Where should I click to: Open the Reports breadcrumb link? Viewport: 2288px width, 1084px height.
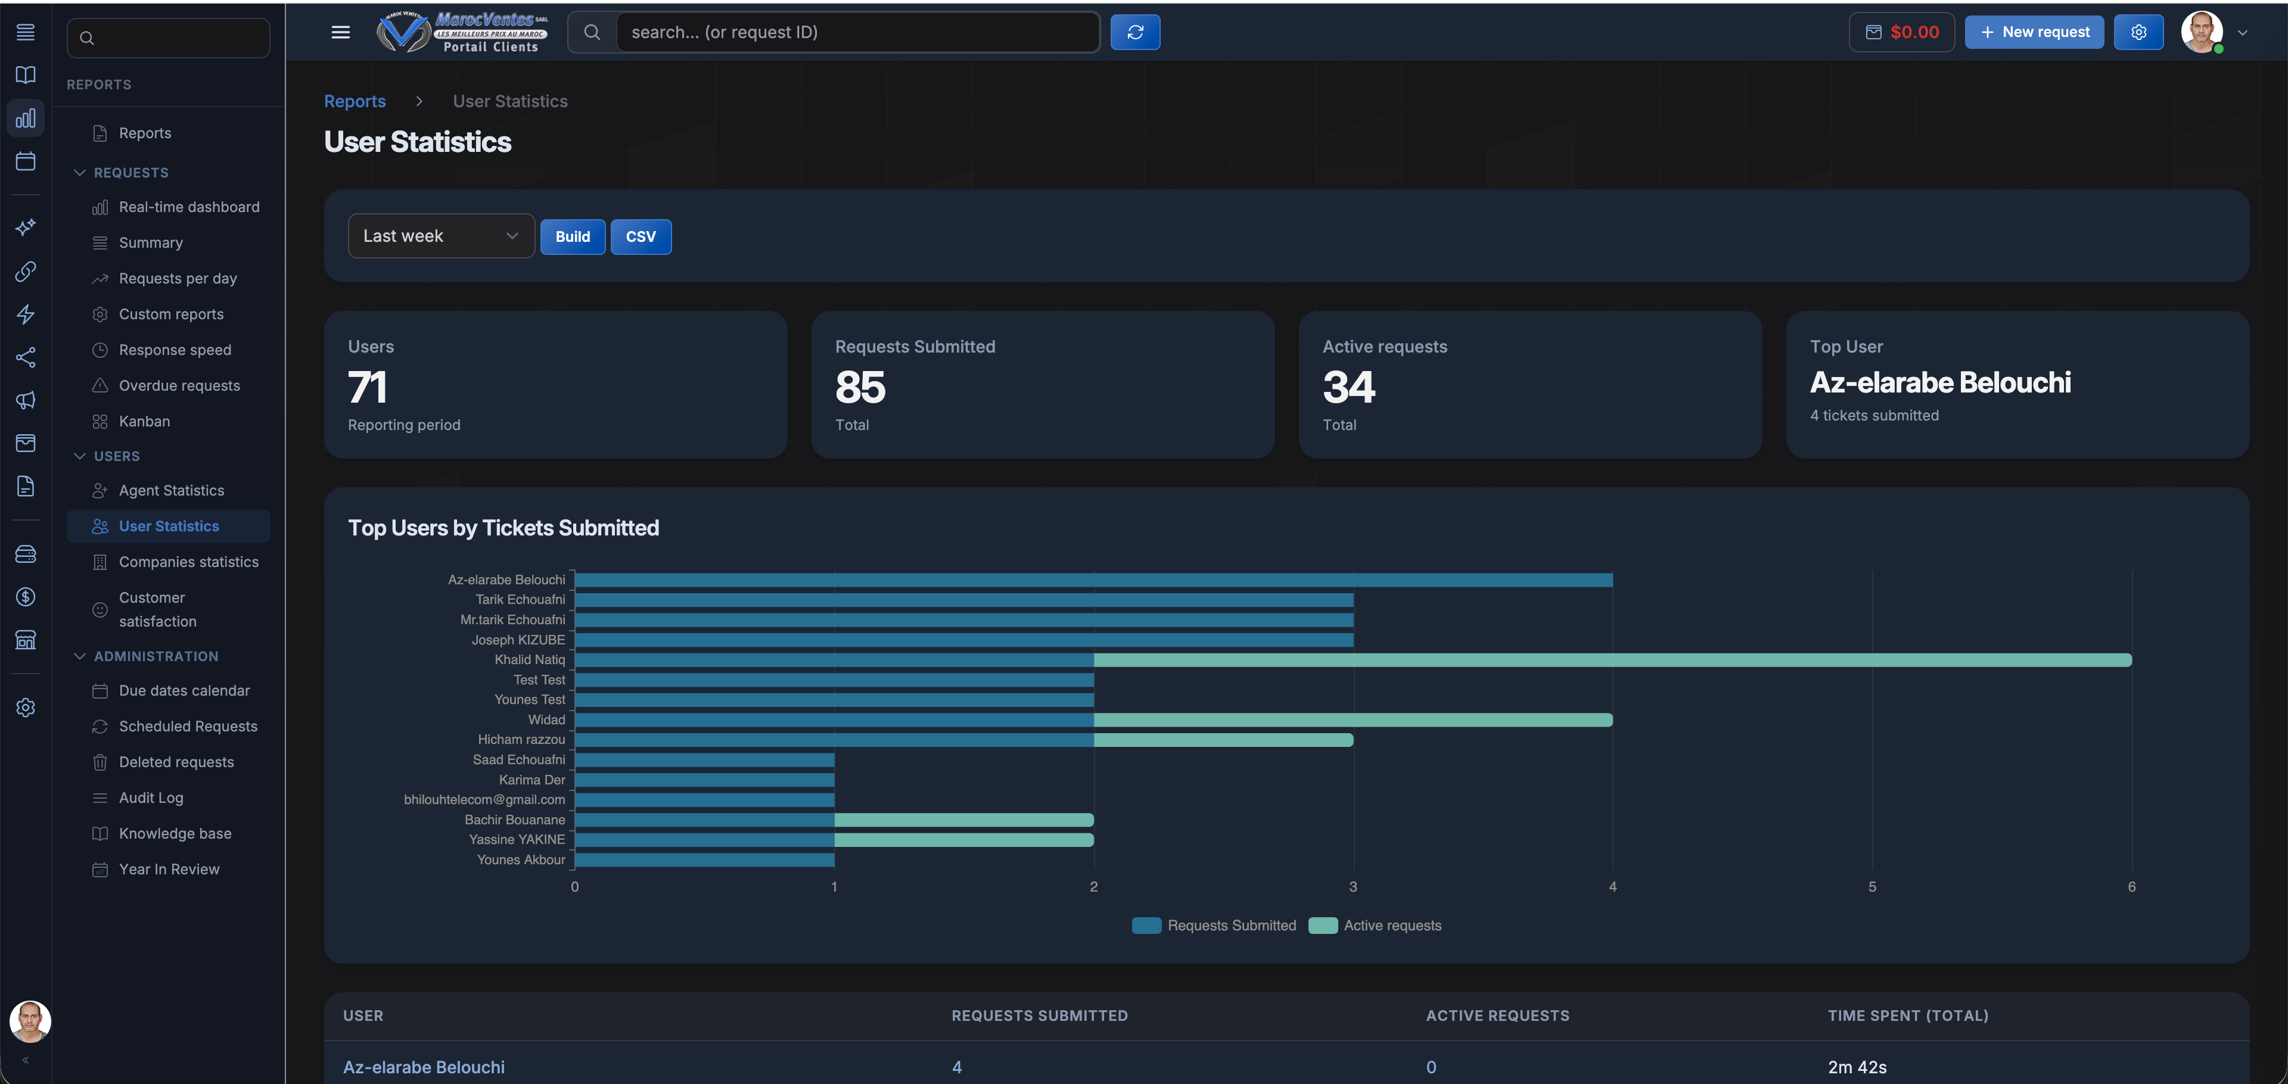(x=355, y=100)
